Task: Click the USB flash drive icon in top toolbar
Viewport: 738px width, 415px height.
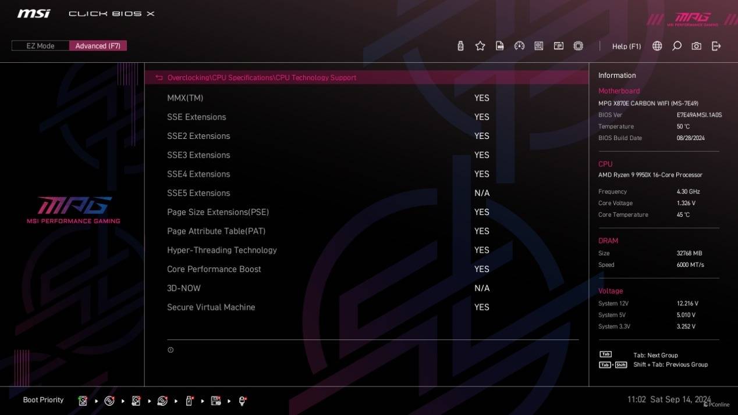Action: (460, 46)
